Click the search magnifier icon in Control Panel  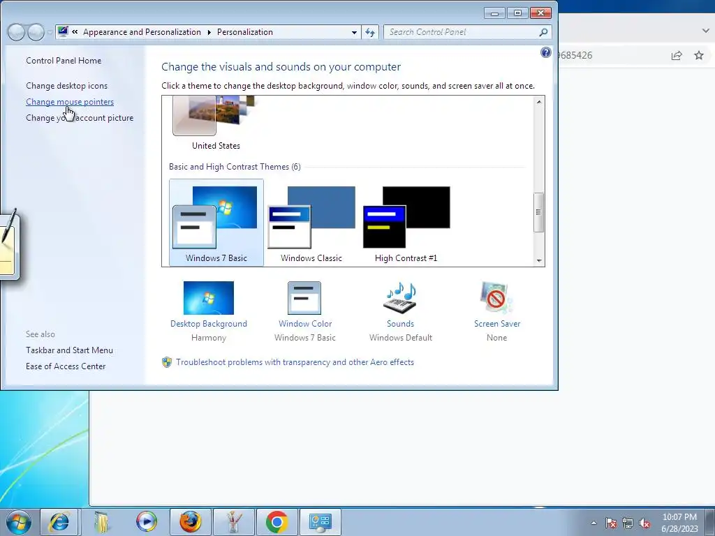pos(543,32)
